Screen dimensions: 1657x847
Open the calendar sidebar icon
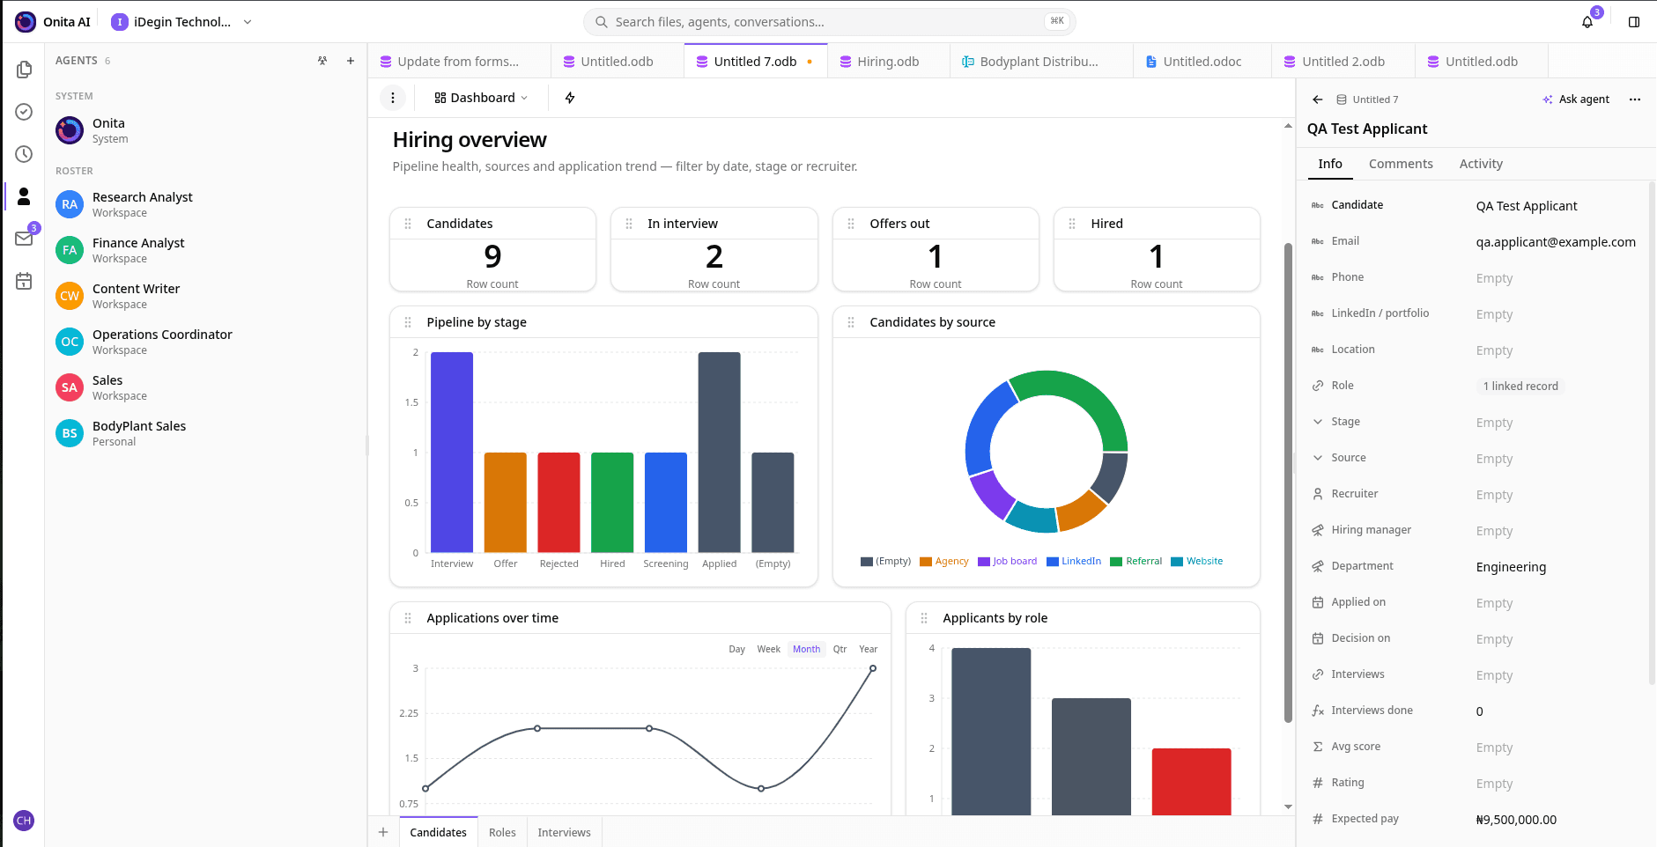tap(24, 281)
